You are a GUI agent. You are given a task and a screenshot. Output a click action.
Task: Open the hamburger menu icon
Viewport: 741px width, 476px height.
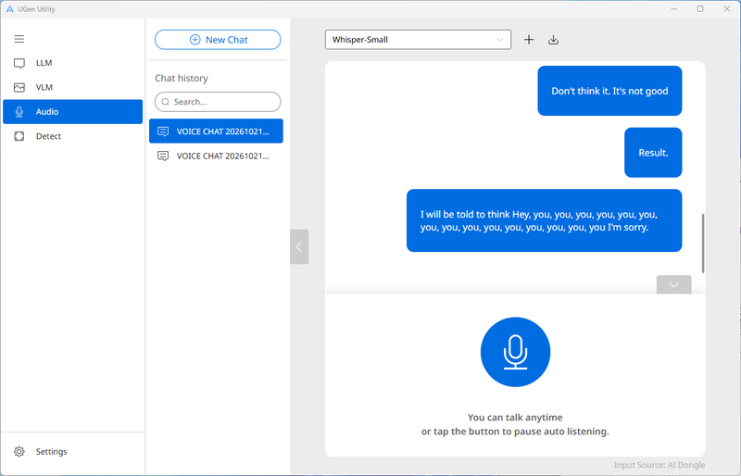19,39
